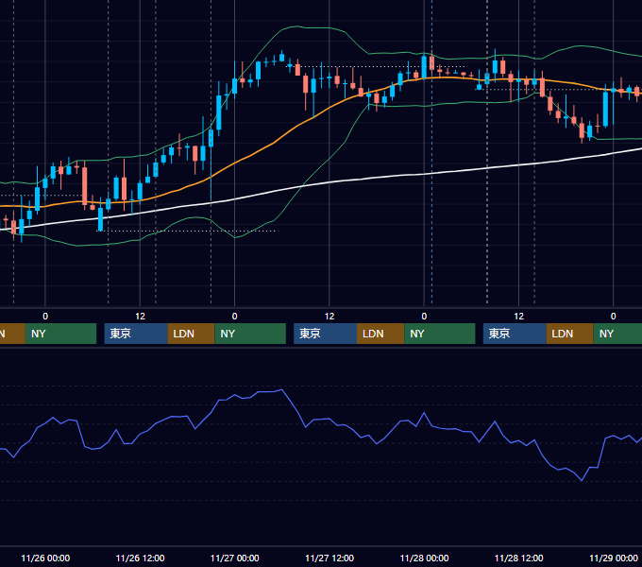Click hour tick 0 above 11/27 00:00

pyautogui.click(x=234, y=317)
